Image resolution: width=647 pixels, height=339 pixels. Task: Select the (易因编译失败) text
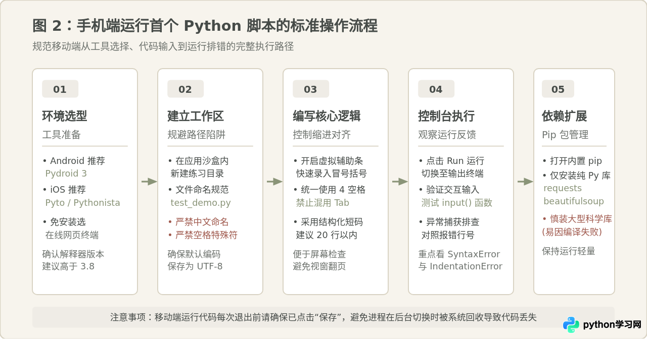click(x=572, y=232)
